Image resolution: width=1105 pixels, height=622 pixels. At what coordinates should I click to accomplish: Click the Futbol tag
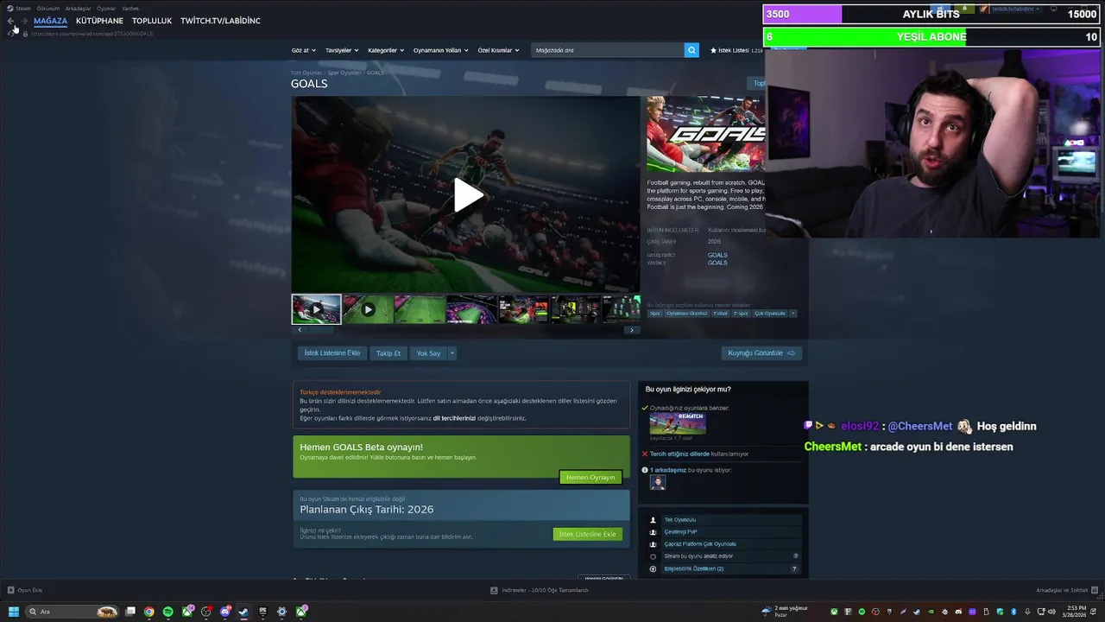(x=720, y=314)
